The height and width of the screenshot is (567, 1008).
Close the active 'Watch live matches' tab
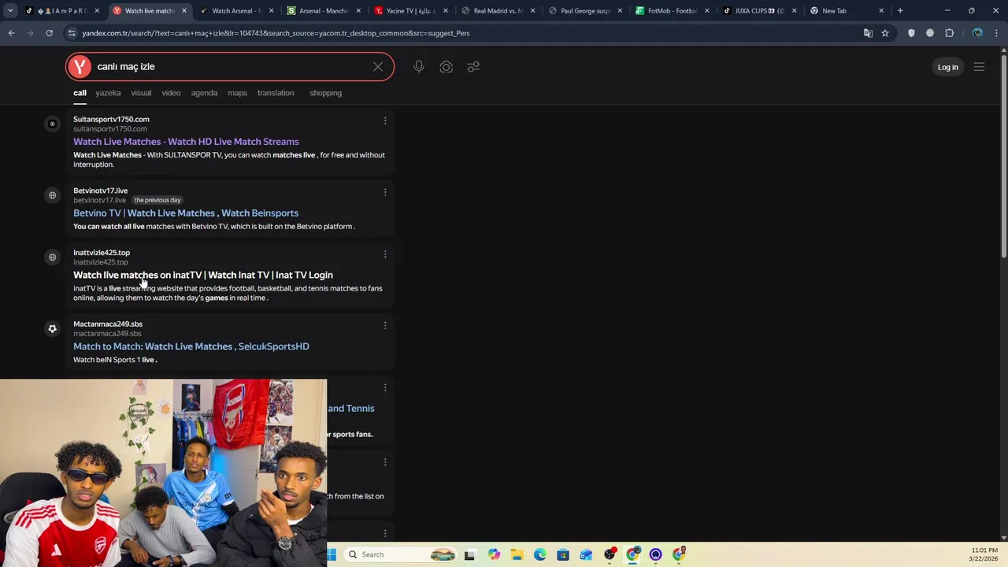[x=184, y=11]
